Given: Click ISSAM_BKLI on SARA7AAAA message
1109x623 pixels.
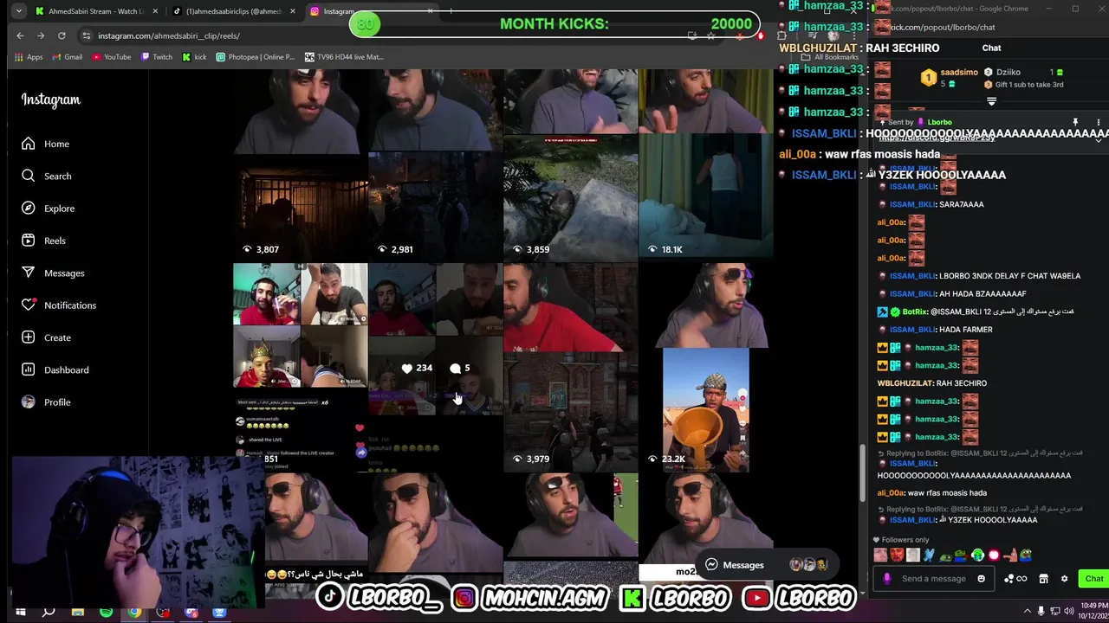Looking at the screenshot, I should 912,205.
